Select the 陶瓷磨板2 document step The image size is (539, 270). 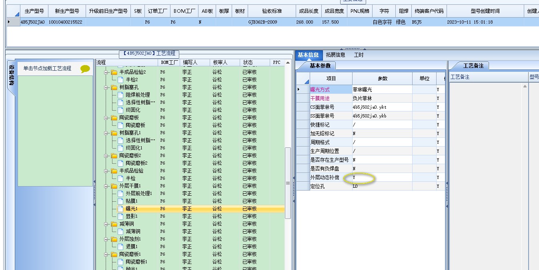point(136,163)
